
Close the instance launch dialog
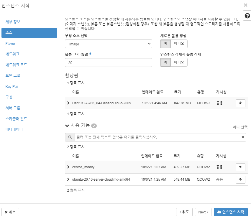[246, 5]
